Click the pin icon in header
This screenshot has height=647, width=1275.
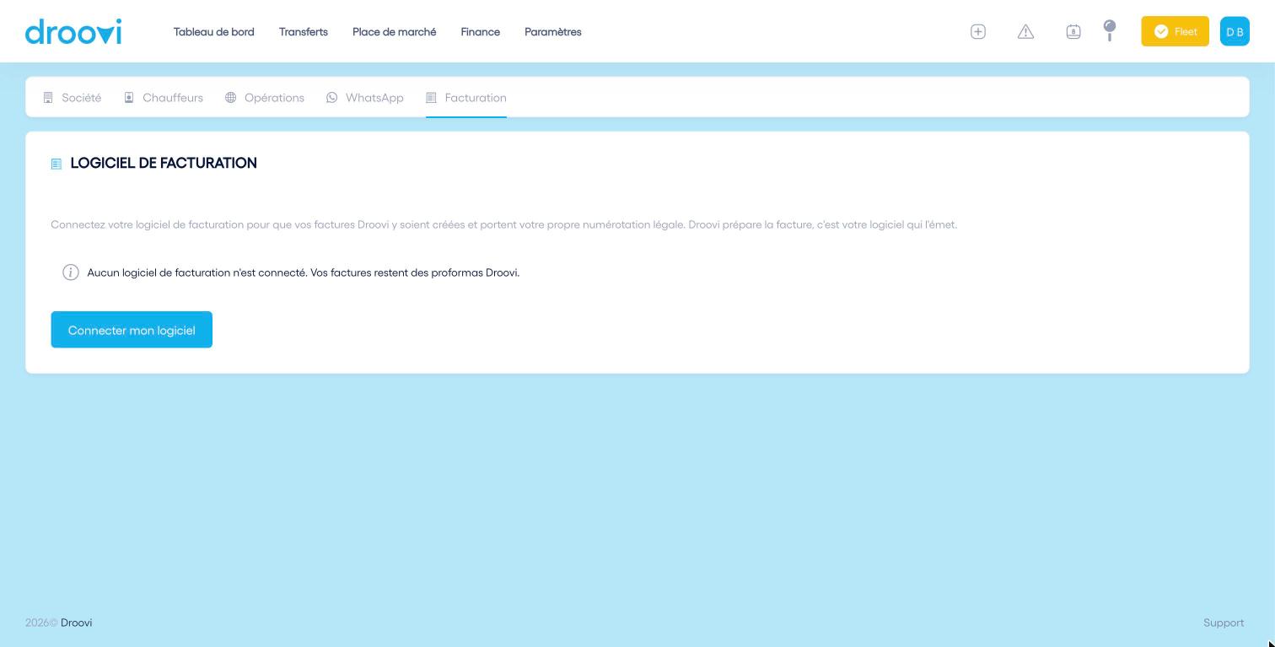pos(1110,31)
